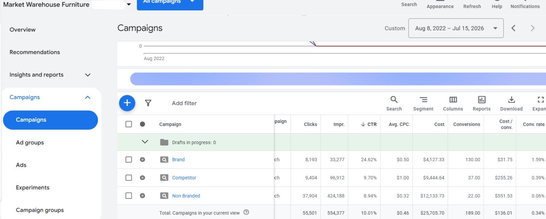Open the Reports tool
The height and width of the screenshot is (219, 546).
point(482,104)
